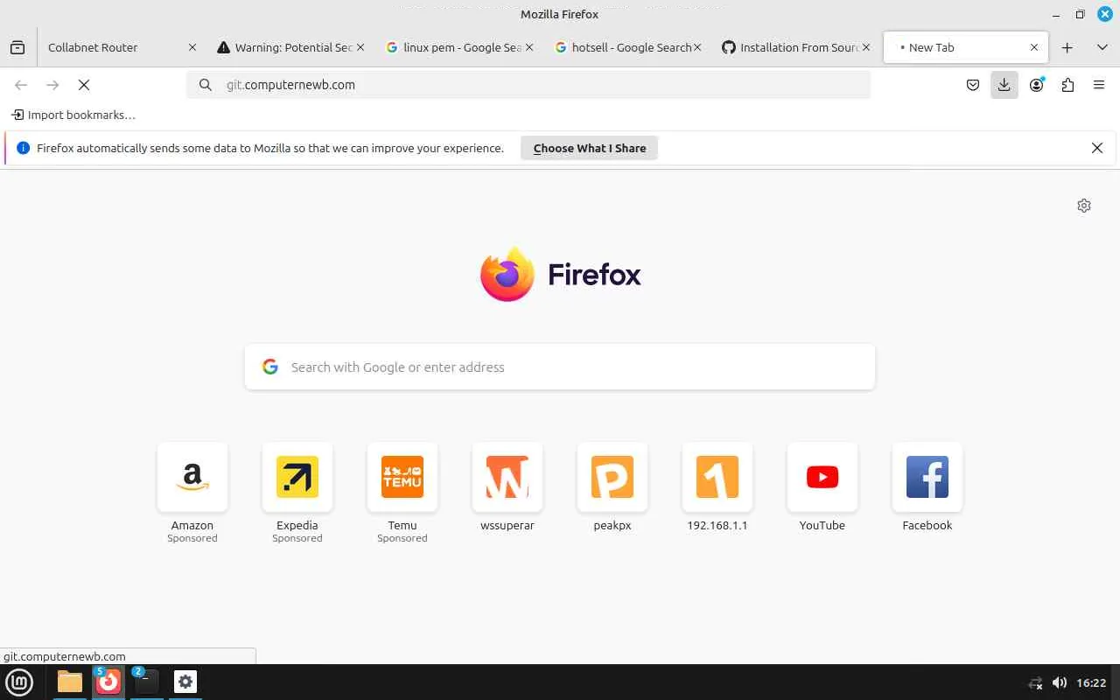Stop loading the page
This screenshot has width=1120, height=700.
(x=84, y=85)
